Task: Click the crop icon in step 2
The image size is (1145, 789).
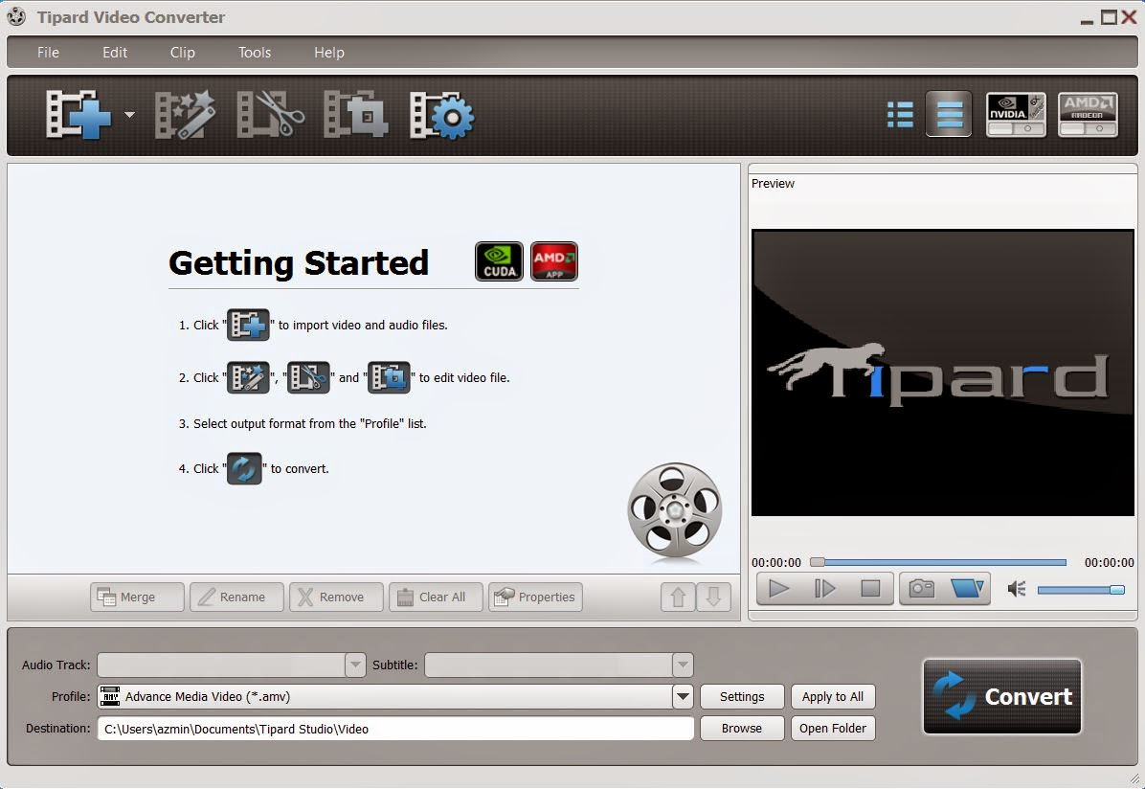Action: click(x=389, y=377)
